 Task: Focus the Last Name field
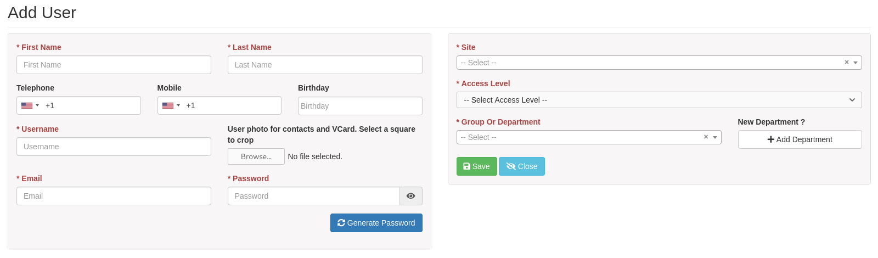325,65
